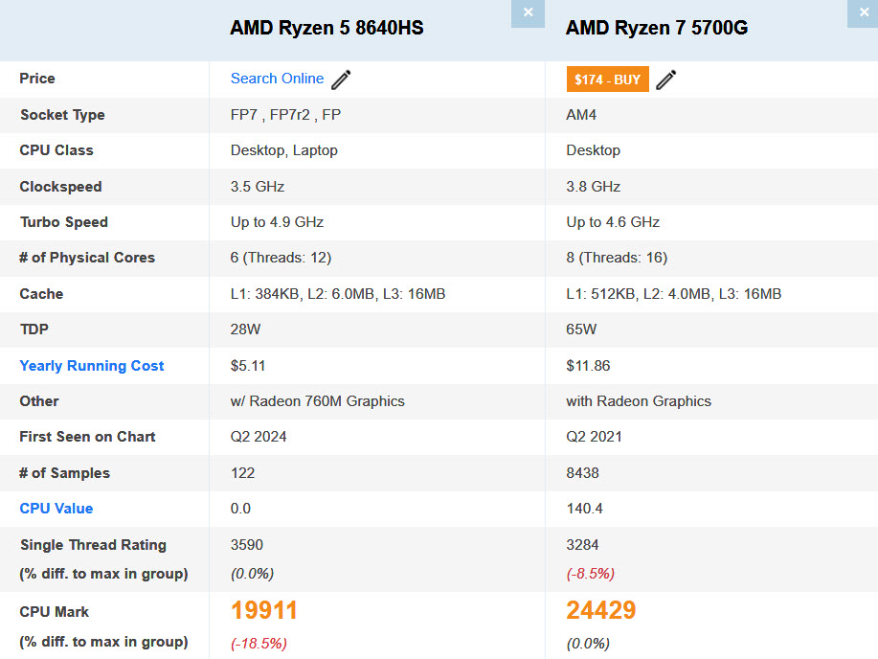The height and width of the screenshot is (659, 878).
Task: Click the 3284 single thread rating
Action: [x=582, y=545]
